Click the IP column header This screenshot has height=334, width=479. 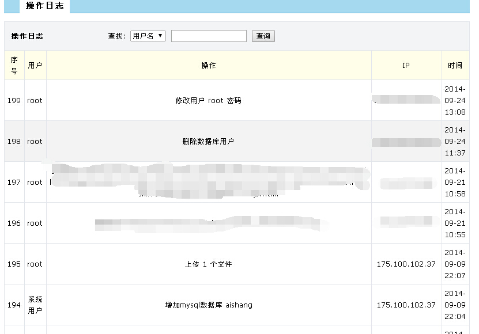pos(406,65)
